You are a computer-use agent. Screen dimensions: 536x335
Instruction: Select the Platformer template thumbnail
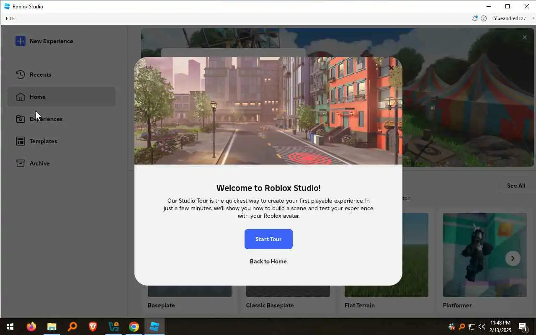click(484, 255)
